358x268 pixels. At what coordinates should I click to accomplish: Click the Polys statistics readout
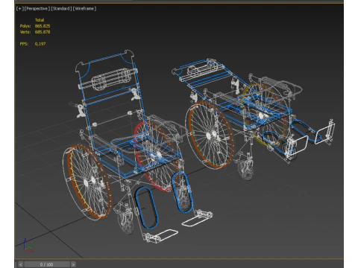point(35,26)
